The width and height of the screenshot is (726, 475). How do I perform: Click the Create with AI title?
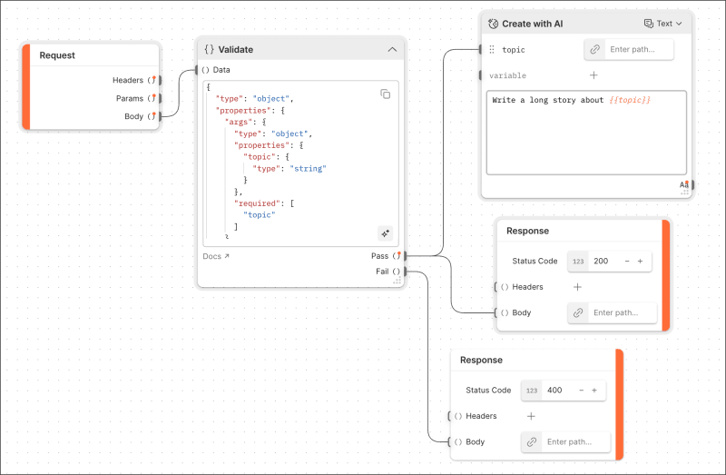(x=533, y=24)
